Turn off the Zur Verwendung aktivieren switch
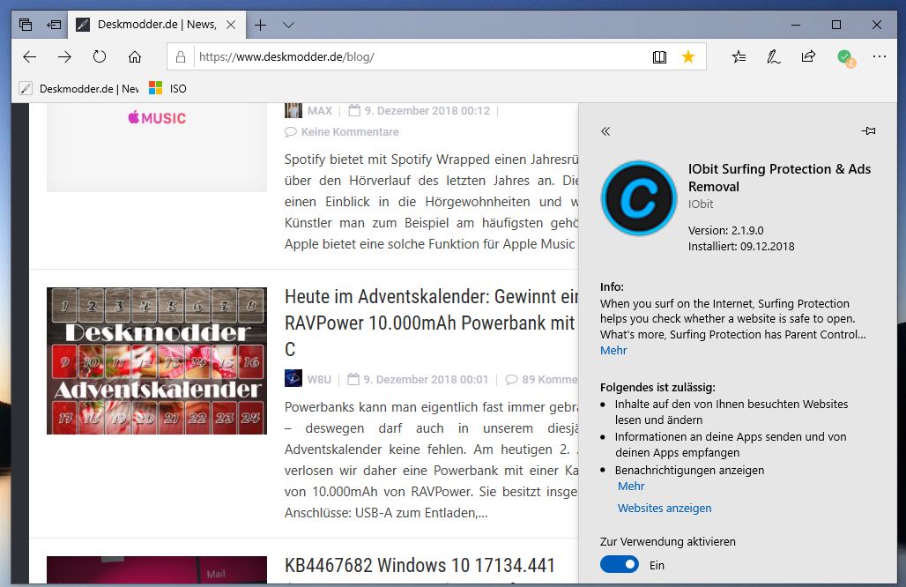The height and width of the screenshot is (587, 906). [x=620, y=564]
